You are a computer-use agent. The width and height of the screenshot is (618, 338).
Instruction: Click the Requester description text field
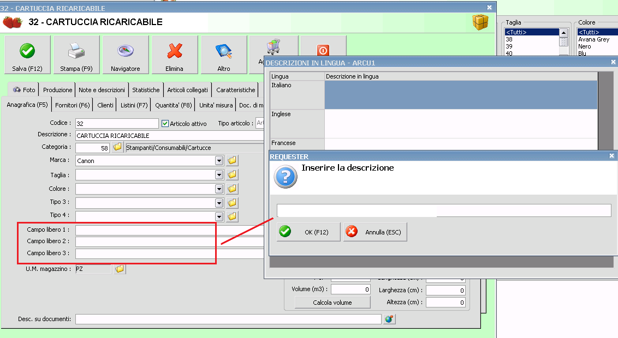[x=444, y=210]
